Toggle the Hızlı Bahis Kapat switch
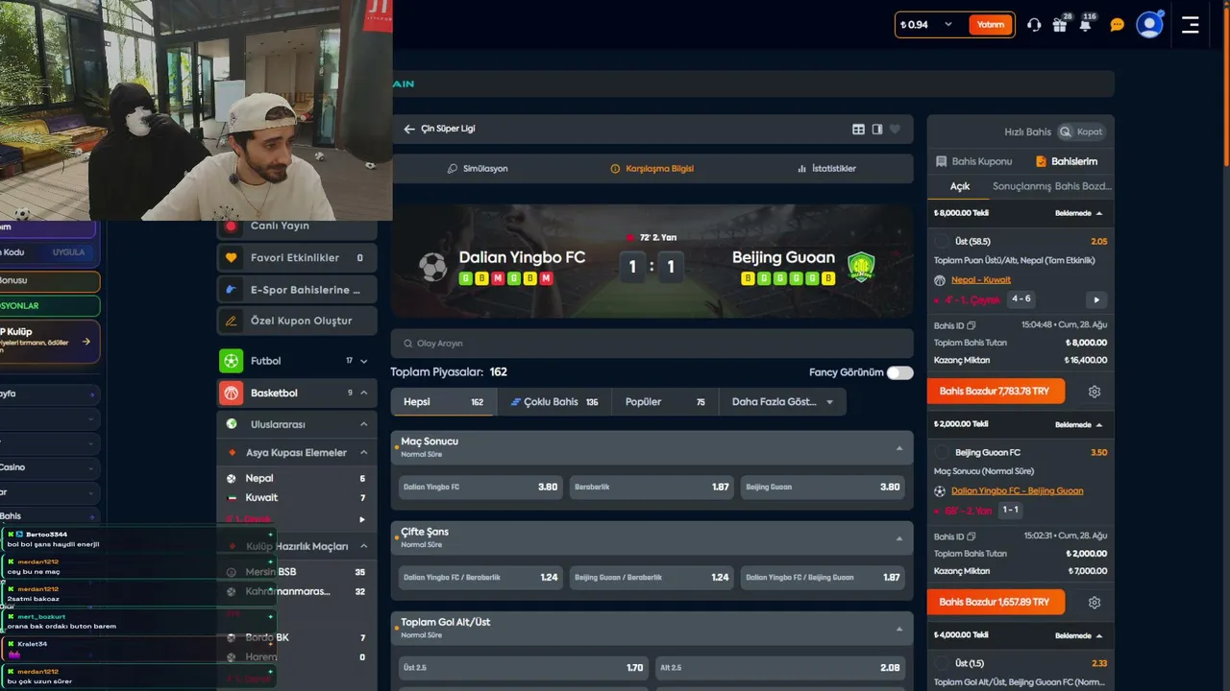The height and width of the screenshot is (691, 1230). [1081, 131]
